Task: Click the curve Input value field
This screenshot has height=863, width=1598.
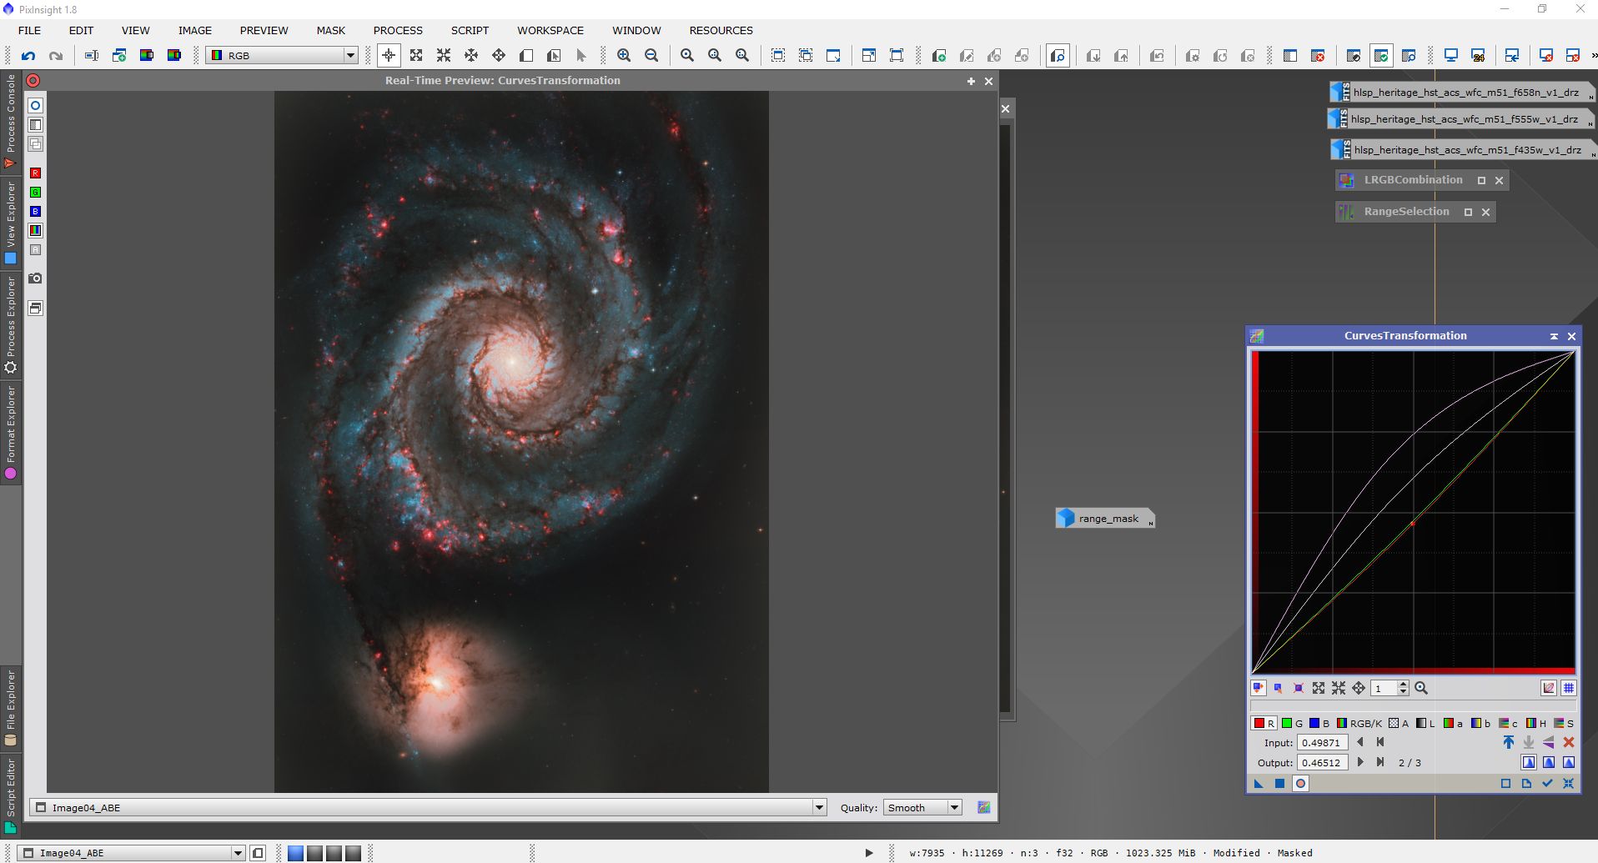Action: 1321,742
